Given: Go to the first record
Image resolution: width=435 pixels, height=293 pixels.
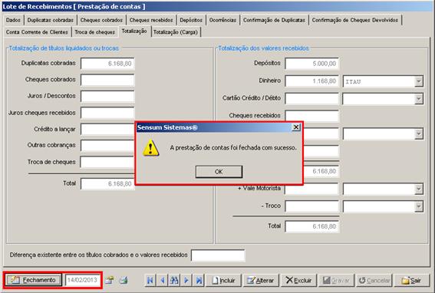Looking at the screenshot, I should [150, 280].
